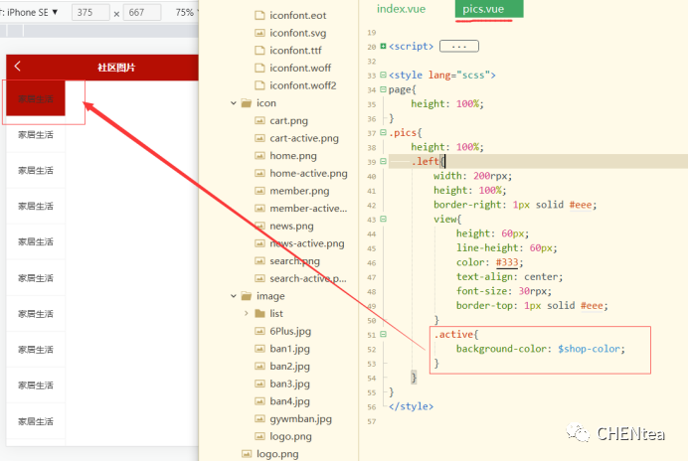Click the cart.png image file icon
688x462 pixels.
click(259, 120)
